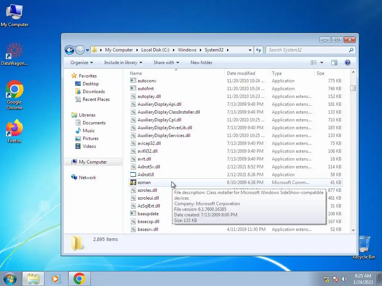Refresh the System32 folder view

coord(259,50)
